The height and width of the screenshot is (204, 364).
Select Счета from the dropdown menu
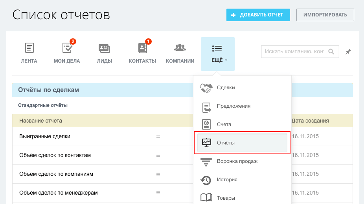click(x=224, y=124)
